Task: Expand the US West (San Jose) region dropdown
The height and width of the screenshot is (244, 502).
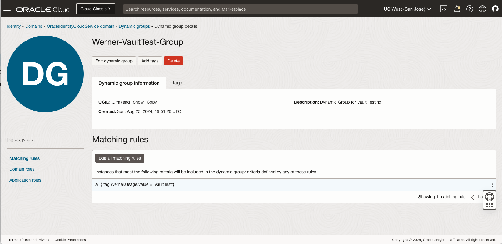Action: 407,9
